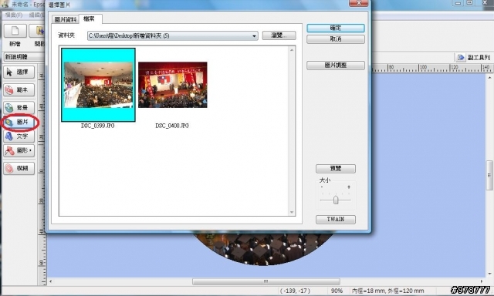Open the 背景 background tool
Screen dimensions: 494x296
(19, 108)
